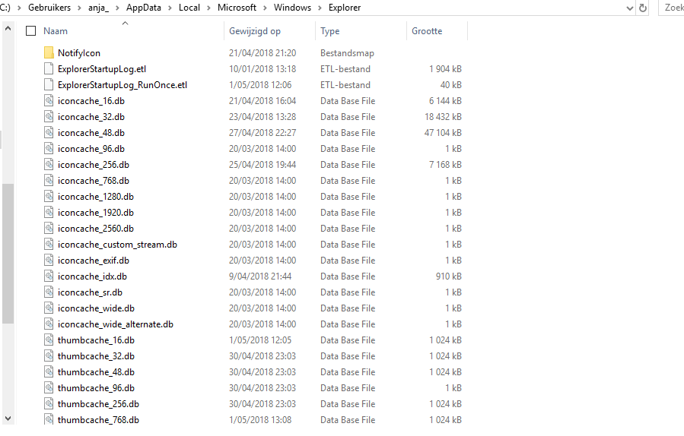Expand the chevron after Windows in the path
This screenshot has width=684, height=436.
[320, 8]
